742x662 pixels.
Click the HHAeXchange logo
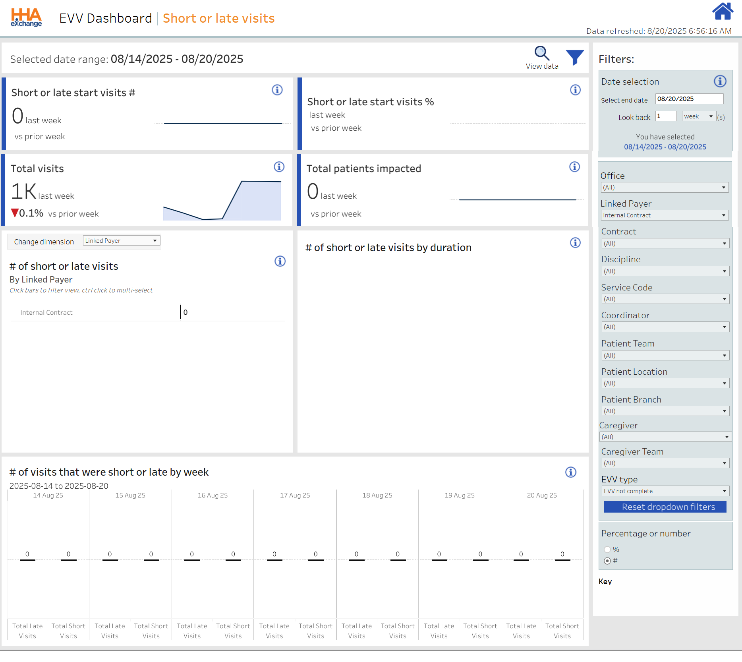26,18
